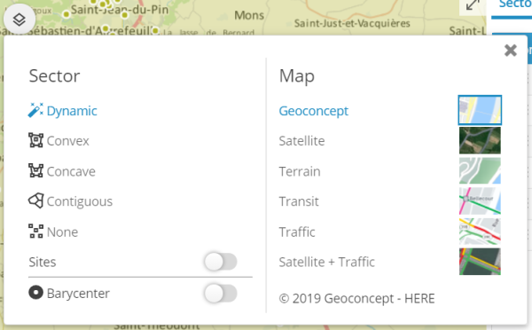Close the layers popup panel
The height and width of the screenshot is (330, 532).
pyautogui.click(x=511, y=51)
